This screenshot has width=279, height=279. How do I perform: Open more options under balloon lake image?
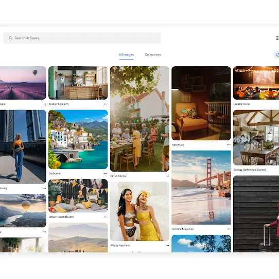pos(44,232)
